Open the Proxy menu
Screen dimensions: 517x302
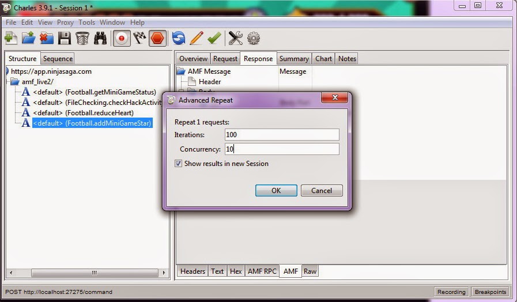(65, 22)
